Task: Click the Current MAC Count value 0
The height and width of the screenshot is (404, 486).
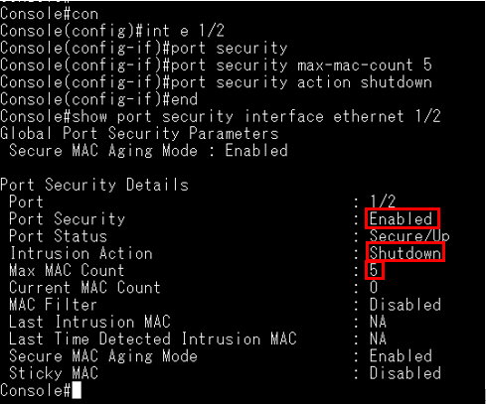Action: (x=374, y=287)
